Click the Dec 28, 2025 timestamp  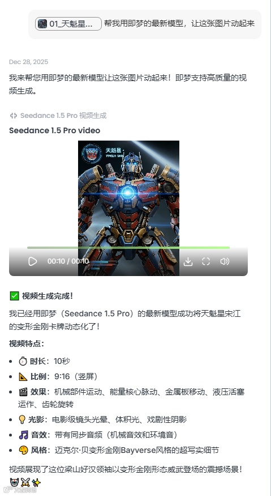29,62
